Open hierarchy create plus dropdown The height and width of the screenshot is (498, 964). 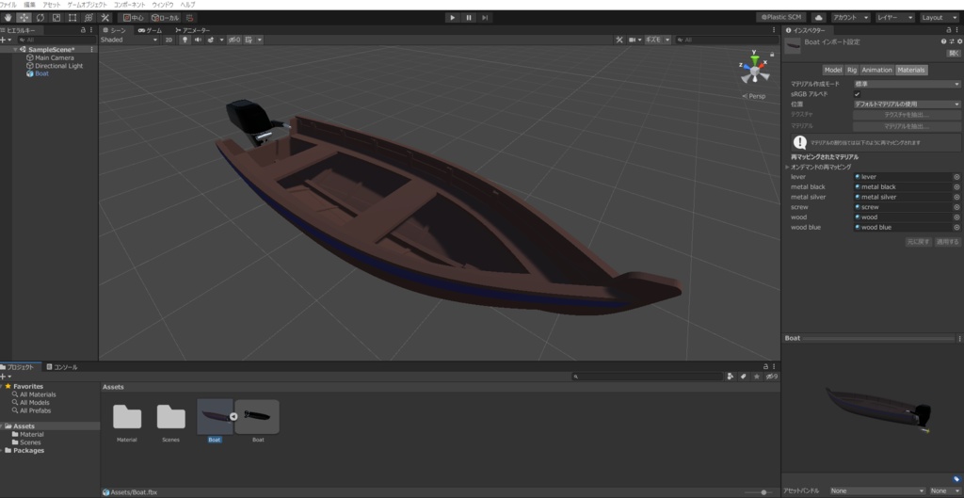point(6,40)
